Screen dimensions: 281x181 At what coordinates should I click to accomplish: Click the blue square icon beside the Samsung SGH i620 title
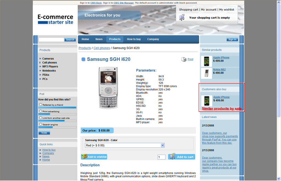pyautogui.click(x=83, y=59)
